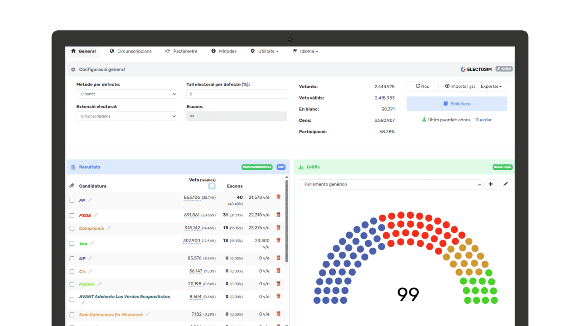Click the Tall electoral per defecte input field
This screenshot has width=580, height=326.
237,94
